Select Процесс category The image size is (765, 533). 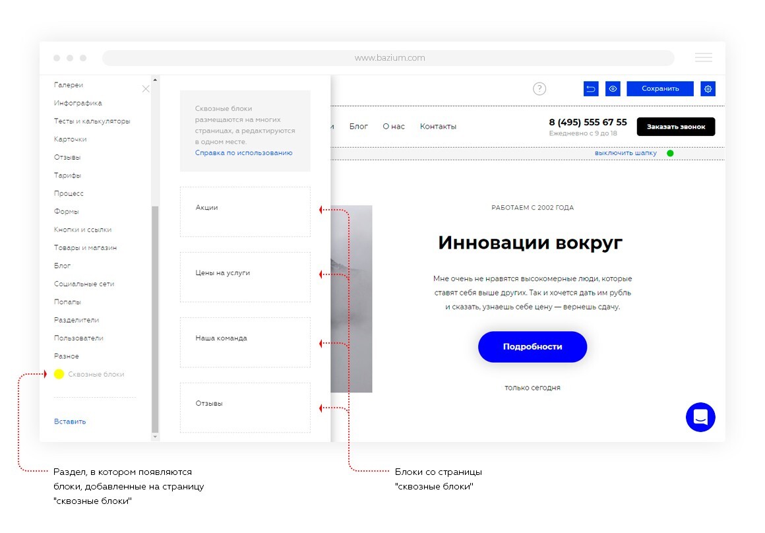[x=69, y=193]
